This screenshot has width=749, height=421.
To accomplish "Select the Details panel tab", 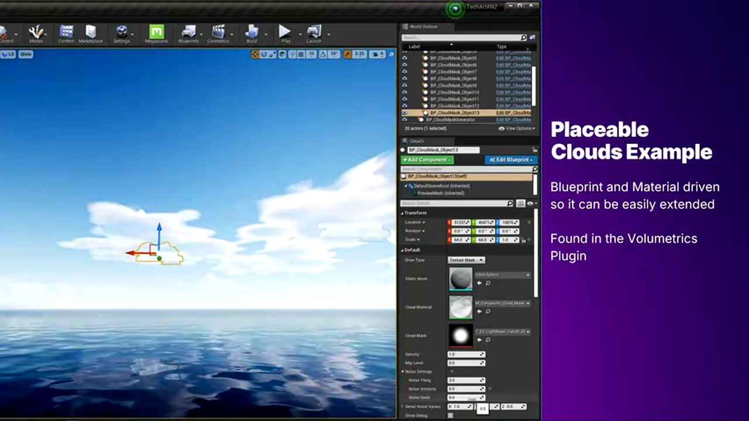I will coord(416,141).
